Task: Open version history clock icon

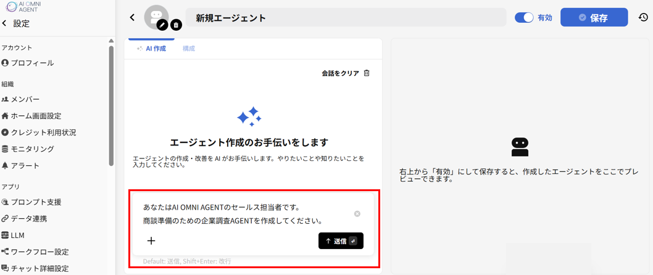Action: (x=643, y=18)
